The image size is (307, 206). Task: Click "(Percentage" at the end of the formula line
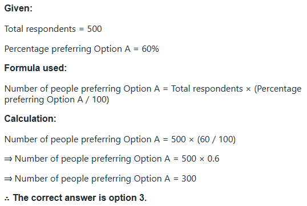click(x=278, y=89)
